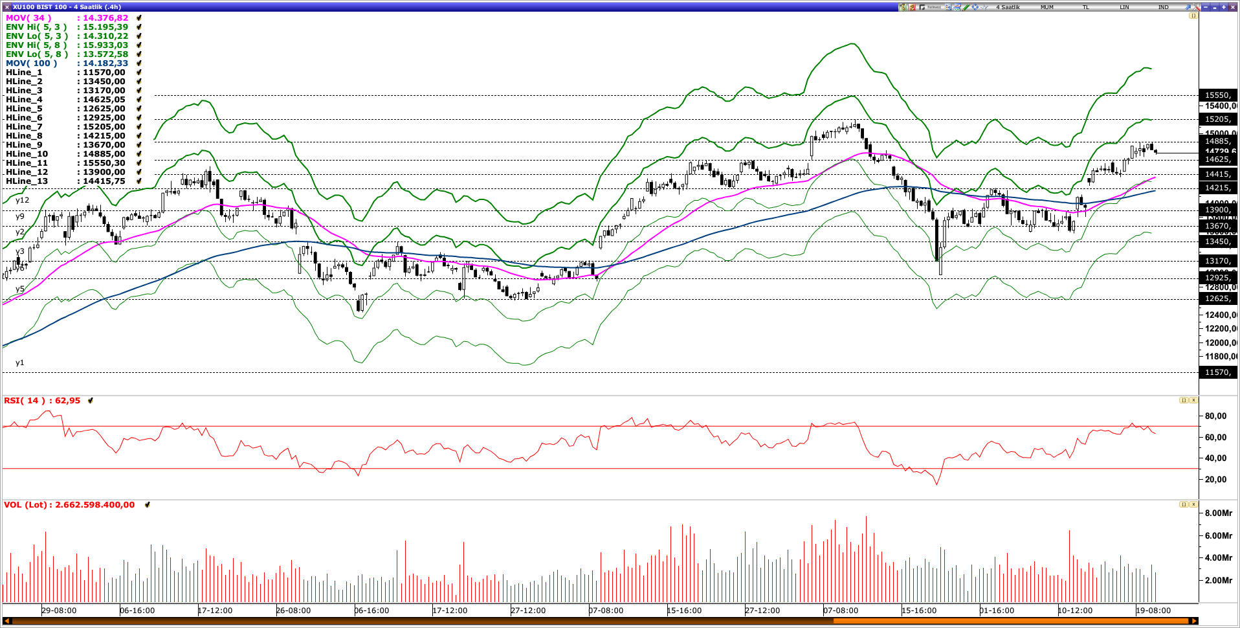1240x628 pixels.
Task: Click the 19-08:00 time axis label
Action: coord(1153,611)
